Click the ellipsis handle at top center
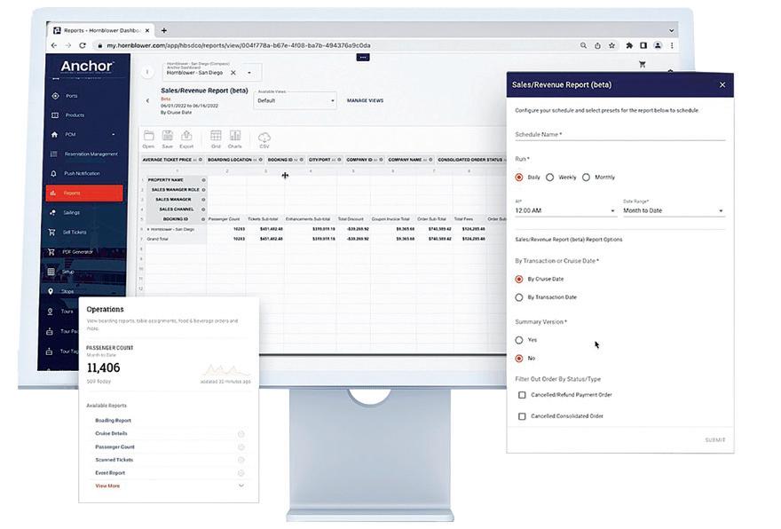781x529 pixels. coord(363,58)
